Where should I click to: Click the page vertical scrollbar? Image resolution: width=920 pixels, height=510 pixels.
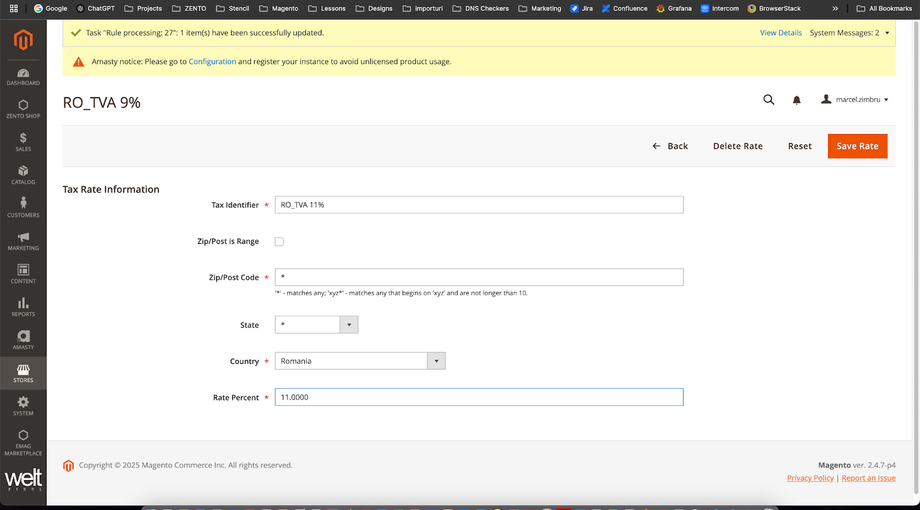click(x=917, y=259)
